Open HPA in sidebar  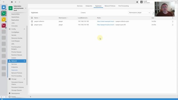[13, 44]
